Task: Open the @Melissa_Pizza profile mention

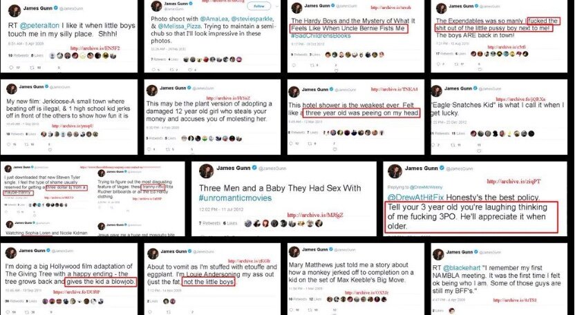Action: click(179, 26)
